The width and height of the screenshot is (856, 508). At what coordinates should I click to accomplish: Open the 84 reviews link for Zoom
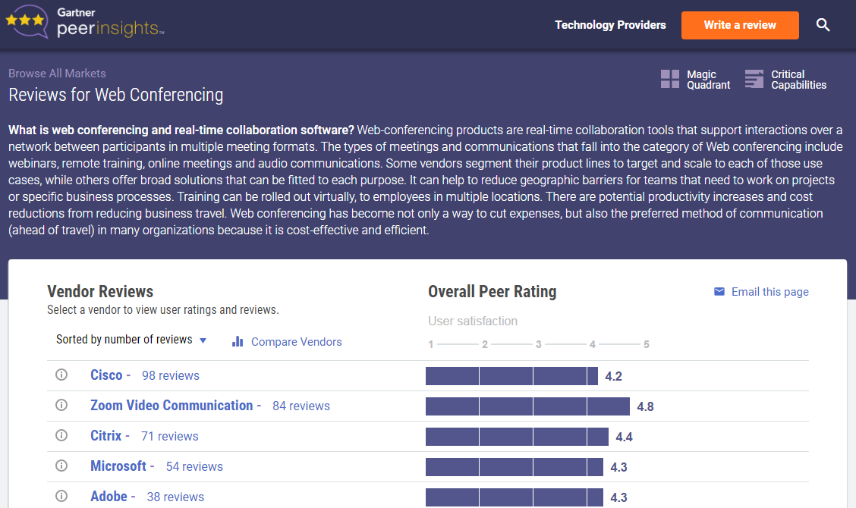301,406
